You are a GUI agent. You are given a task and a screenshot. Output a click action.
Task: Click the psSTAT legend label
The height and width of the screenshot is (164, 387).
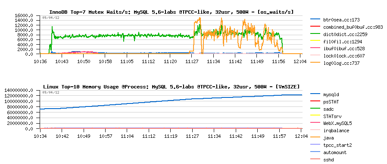331,102
